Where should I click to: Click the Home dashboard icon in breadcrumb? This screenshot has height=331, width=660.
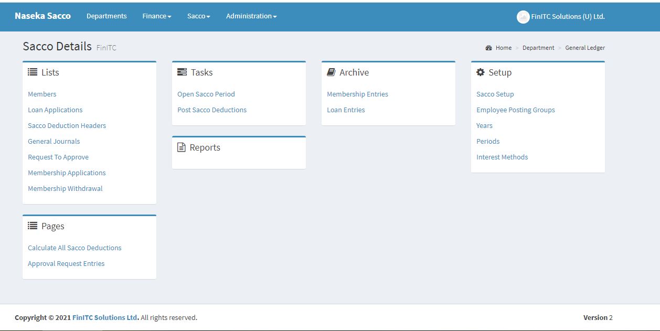point(488,48)
